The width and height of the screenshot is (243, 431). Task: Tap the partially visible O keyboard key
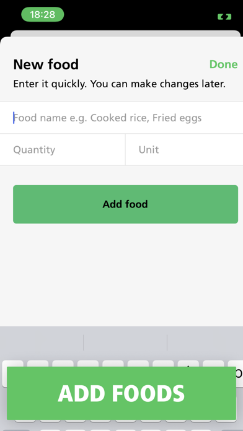(x=239, y=373)
